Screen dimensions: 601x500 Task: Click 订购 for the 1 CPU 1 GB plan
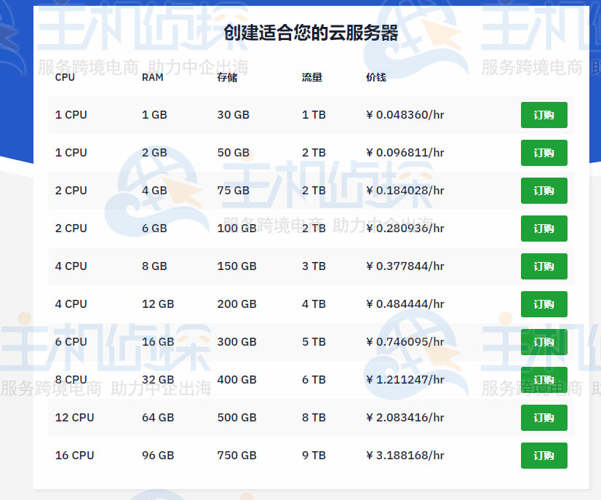(544, 115)
